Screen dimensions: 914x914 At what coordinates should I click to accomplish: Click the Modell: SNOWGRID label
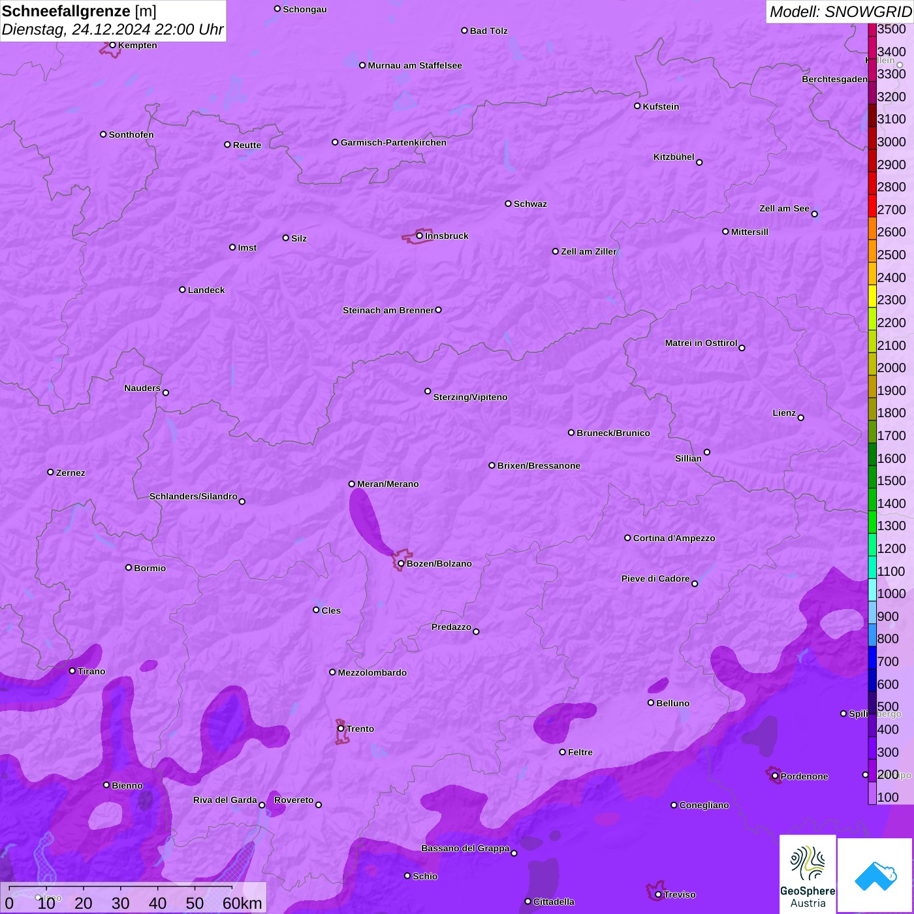(840, 12)
